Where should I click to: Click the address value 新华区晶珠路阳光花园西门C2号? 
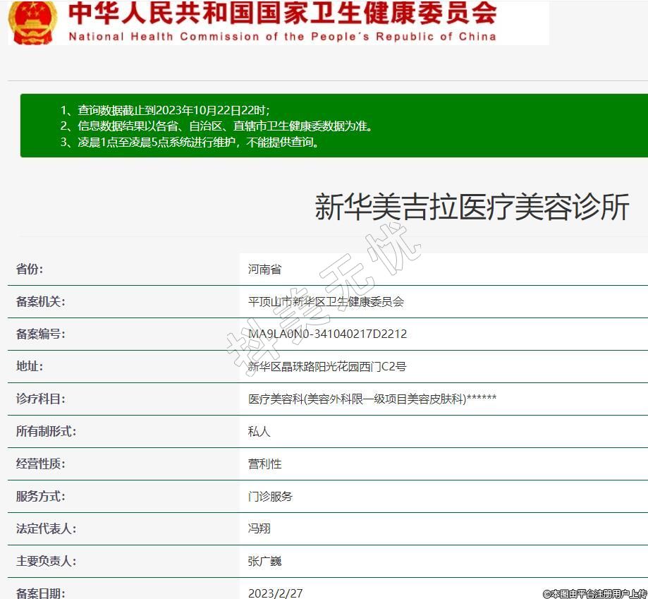coord(327,366)
